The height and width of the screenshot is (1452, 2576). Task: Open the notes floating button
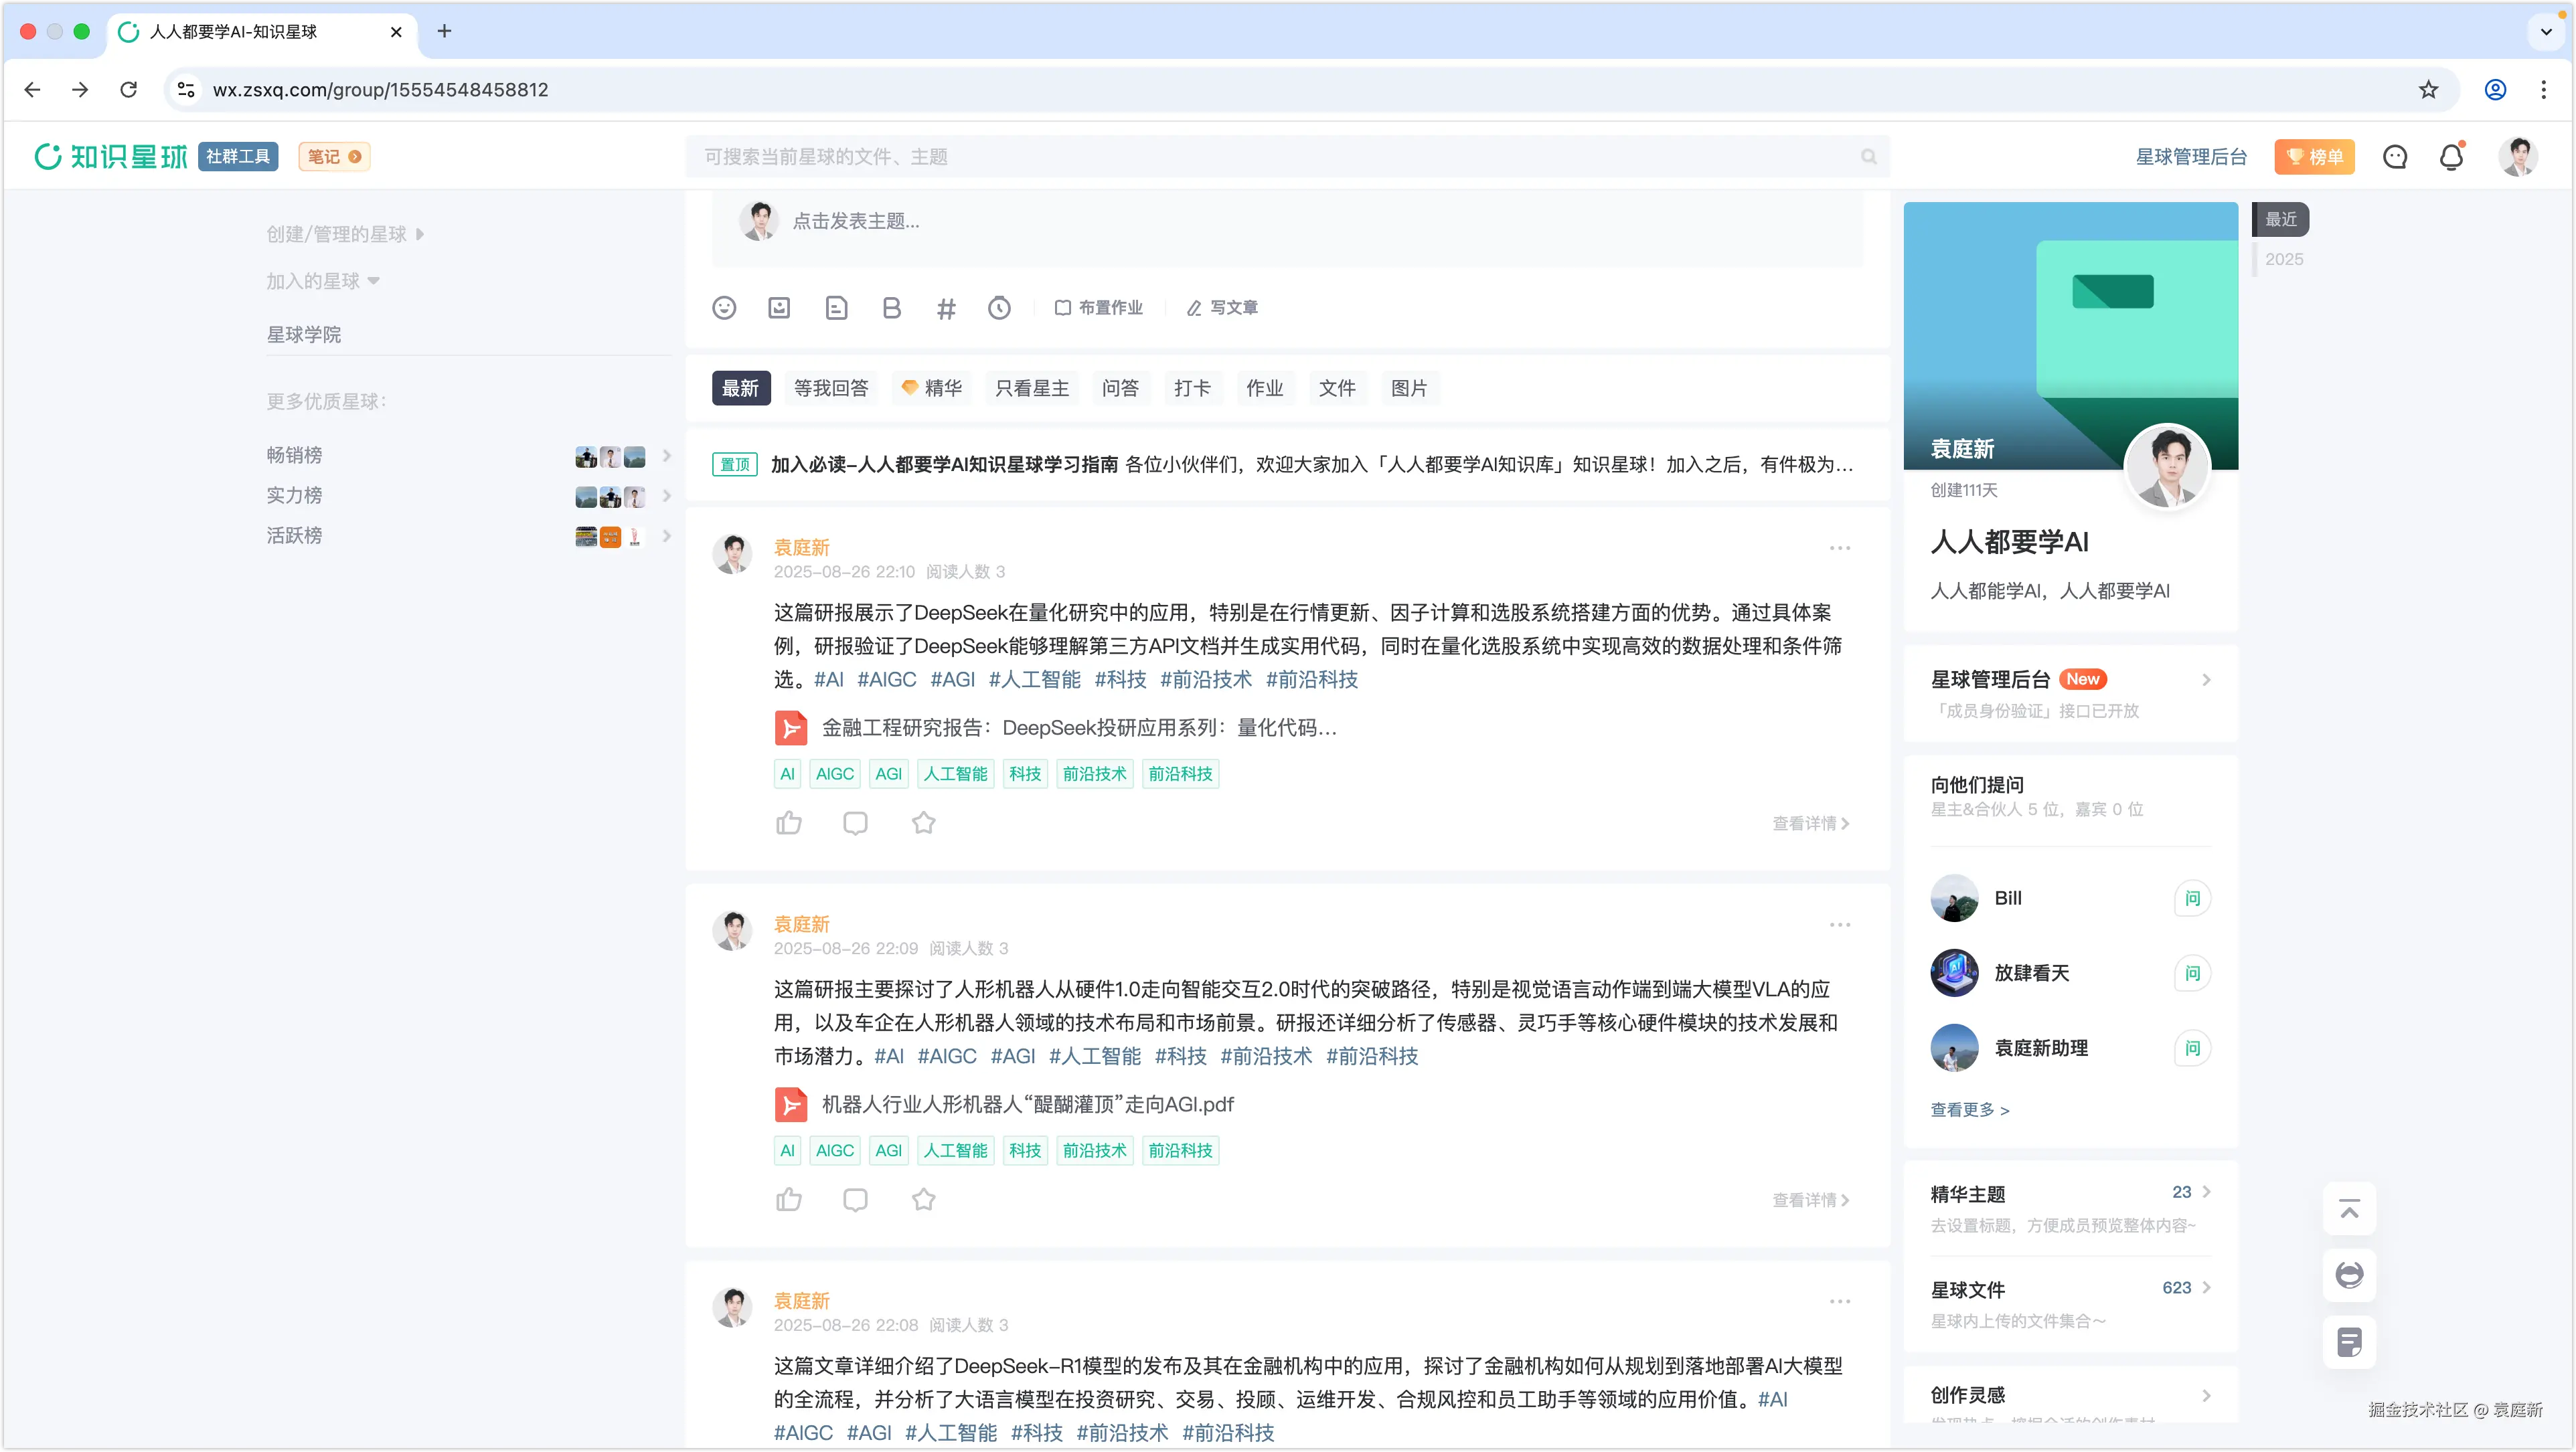tap(2349, 1341)
